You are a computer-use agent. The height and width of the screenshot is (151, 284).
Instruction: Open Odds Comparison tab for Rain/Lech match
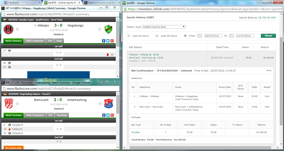[35, 115]
